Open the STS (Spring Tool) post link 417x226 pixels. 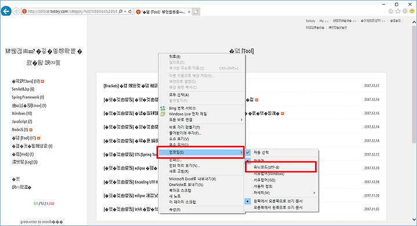130,154
